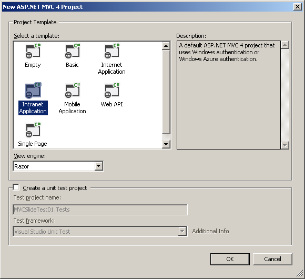This screenshot has width=305, height=279.
Task: Pick the Internet Application template icon
Action: (112, 51)
